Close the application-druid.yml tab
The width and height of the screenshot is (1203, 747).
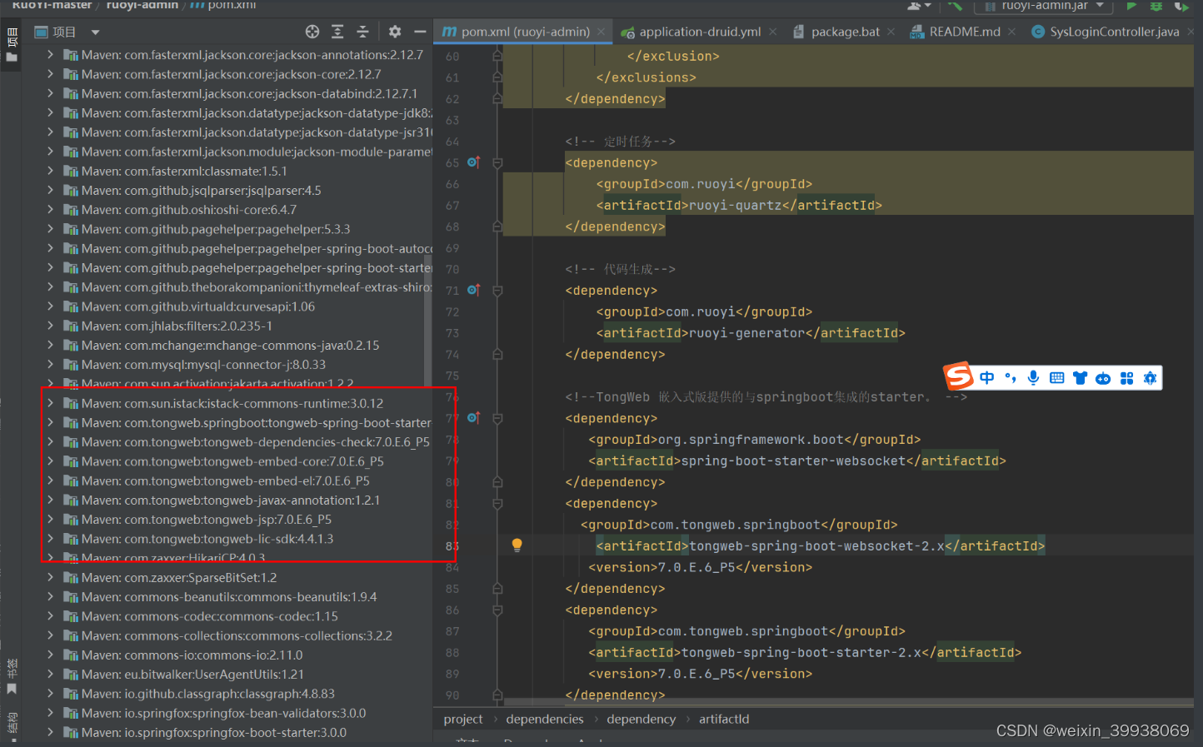773,32
